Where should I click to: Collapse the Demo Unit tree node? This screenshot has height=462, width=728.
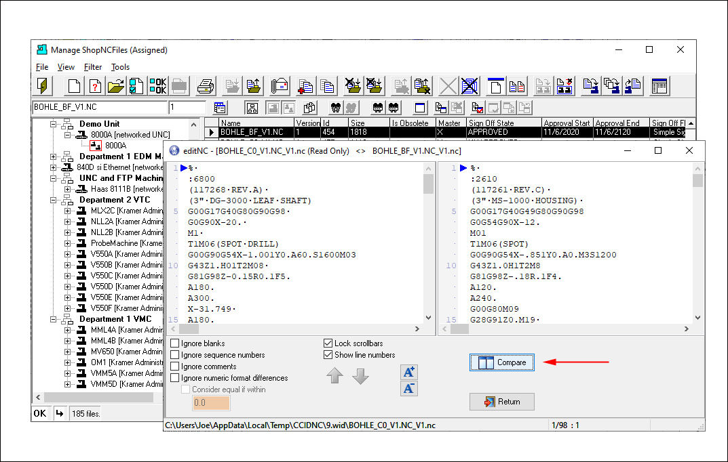click(x=54, y=124)
